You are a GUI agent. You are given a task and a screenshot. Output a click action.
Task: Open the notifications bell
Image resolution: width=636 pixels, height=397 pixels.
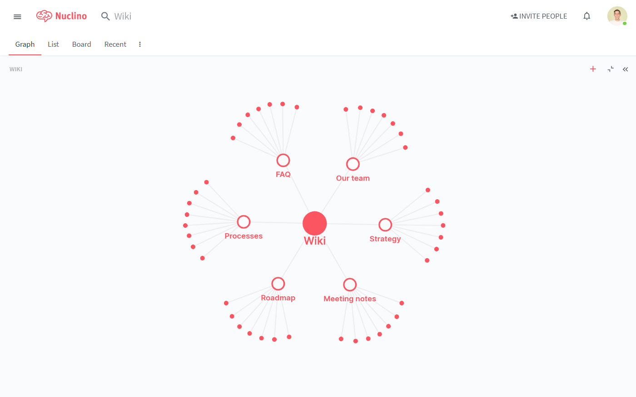pos(586,16)
